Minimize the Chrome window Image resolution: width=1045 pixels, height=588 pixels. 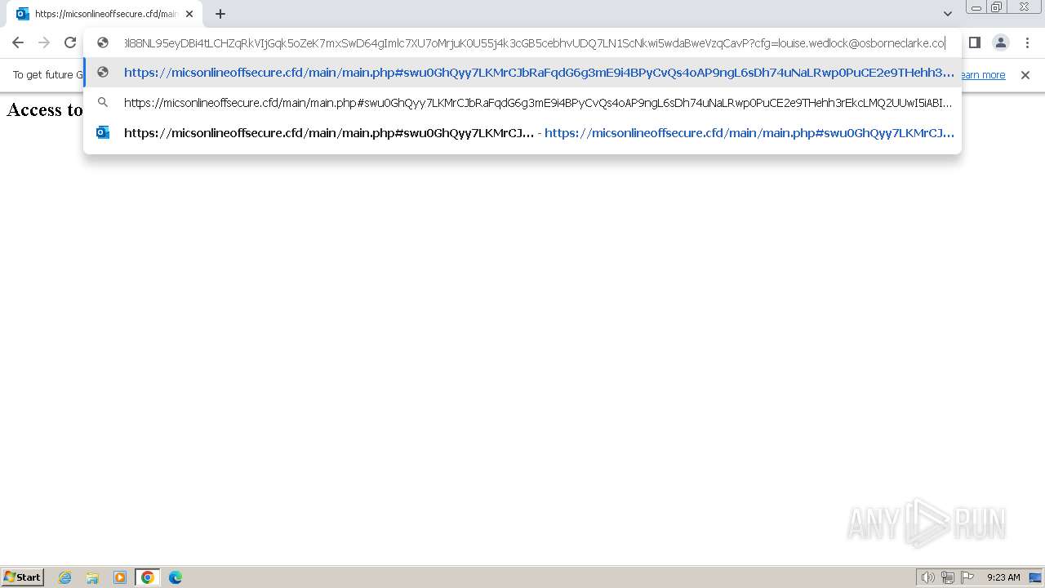coord(976,7)
